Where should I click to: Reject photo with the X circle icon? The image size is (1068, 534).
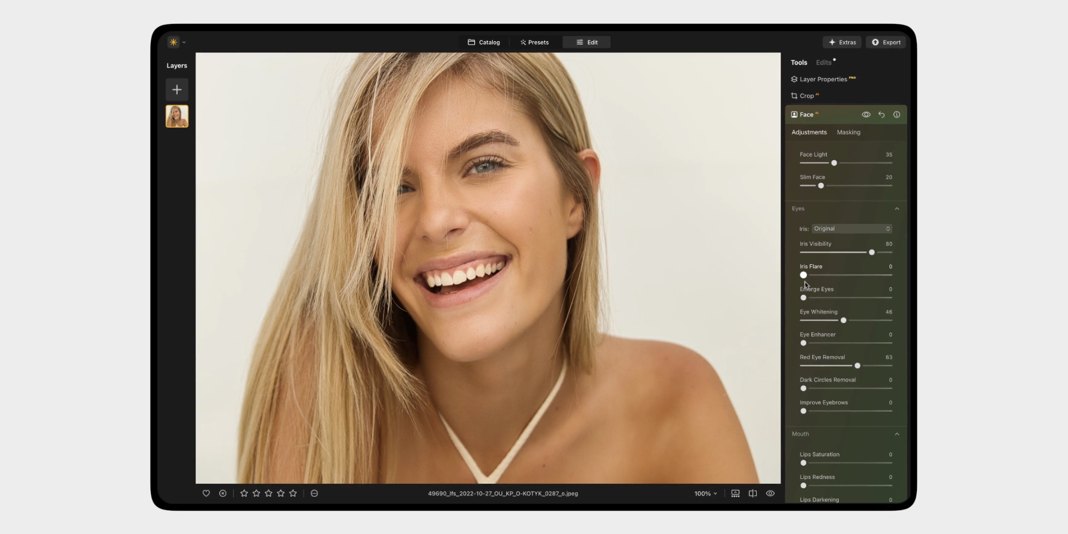point(223,493)
